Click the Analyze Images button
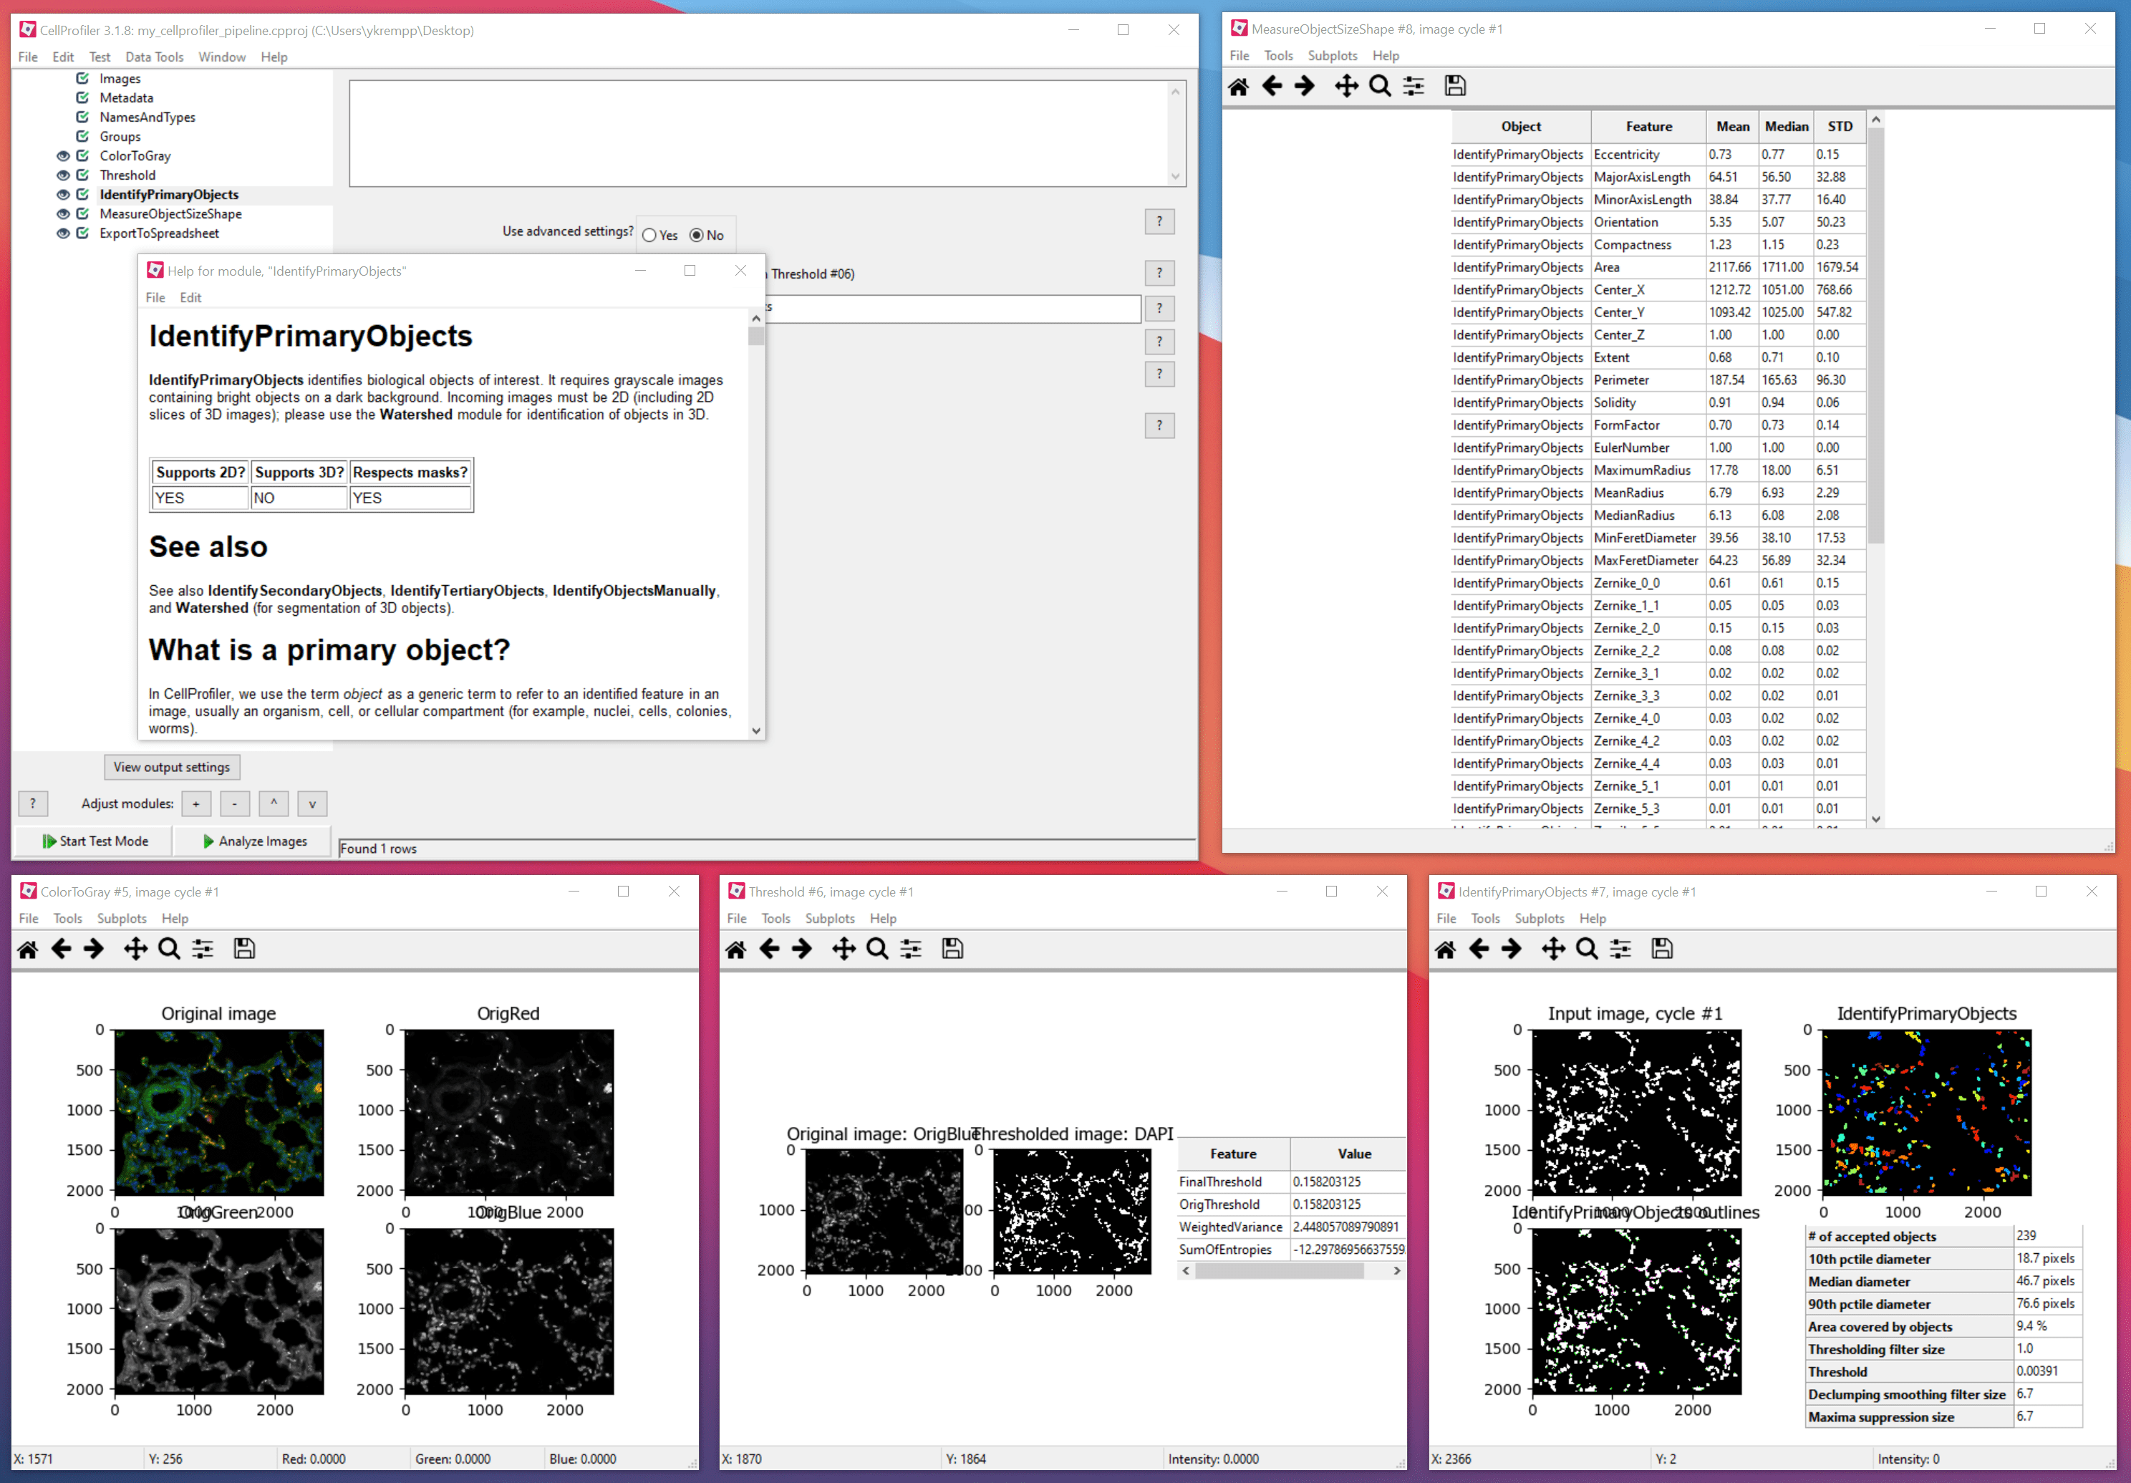 pos(254,841)
